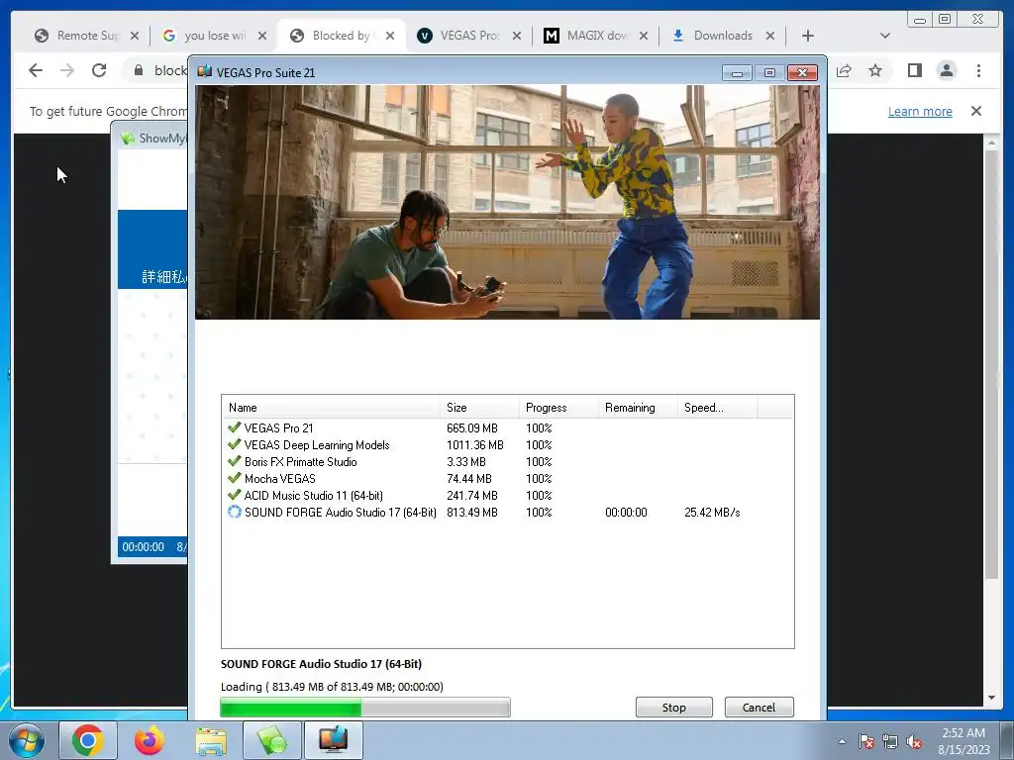Reload the current page
Screen dimensions: 1014x760
[x=99, y=70]
